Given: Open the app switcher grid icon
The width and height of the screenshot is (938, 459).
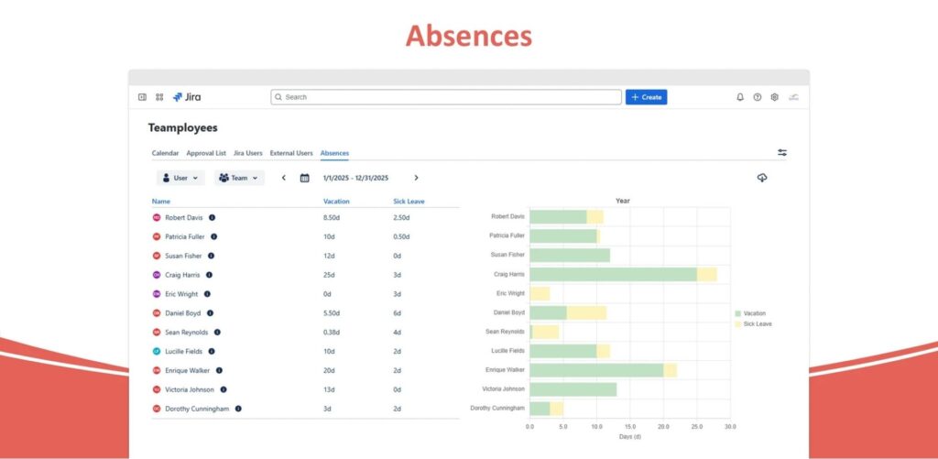Looking at the screenshot, I should [159, 97].
